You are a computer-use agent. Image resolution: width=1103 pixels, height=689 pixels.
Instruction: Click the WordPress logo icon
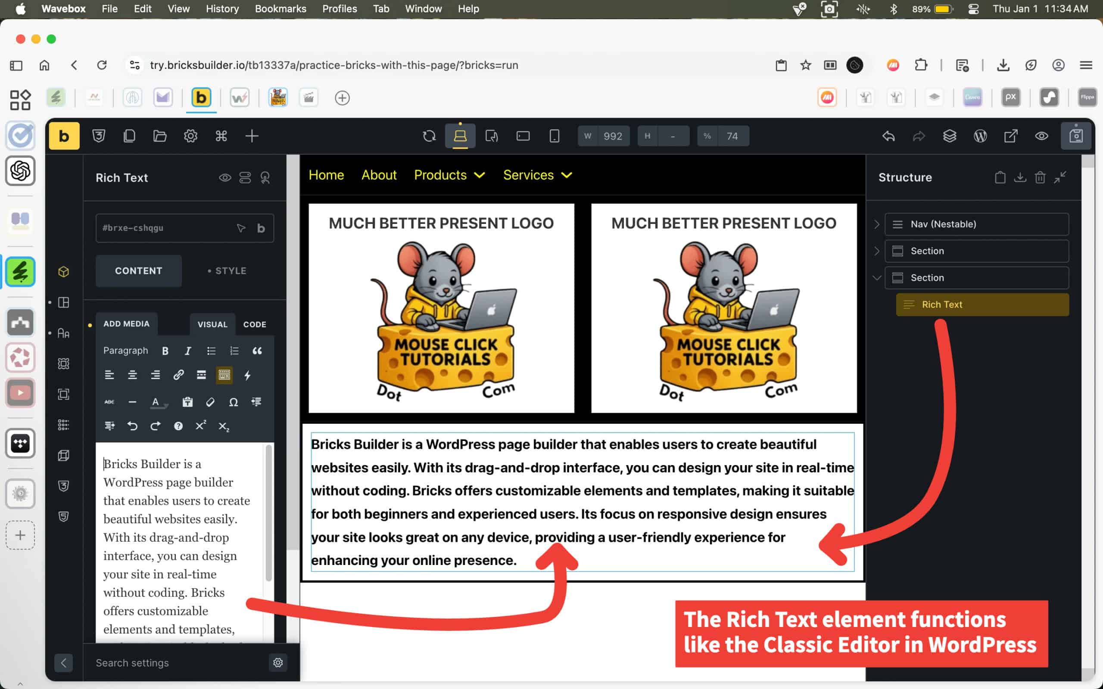(980, 136)
